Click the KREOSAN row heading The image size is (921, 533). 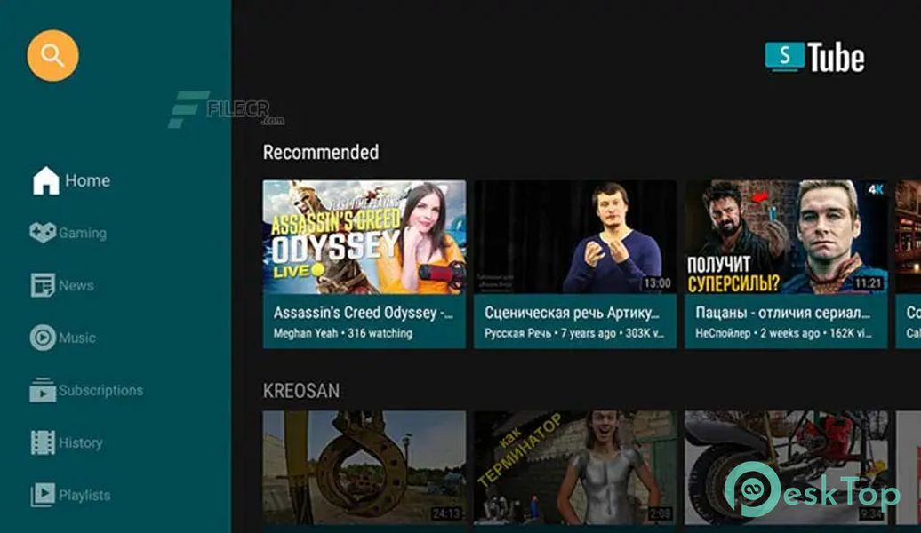point(301,390)
